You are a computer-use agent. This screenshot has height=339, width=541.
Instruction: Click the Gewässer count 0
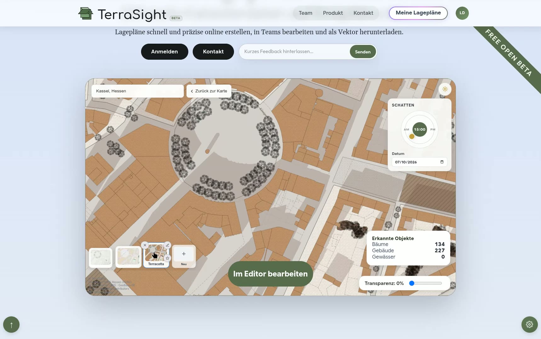click(443, 257)
